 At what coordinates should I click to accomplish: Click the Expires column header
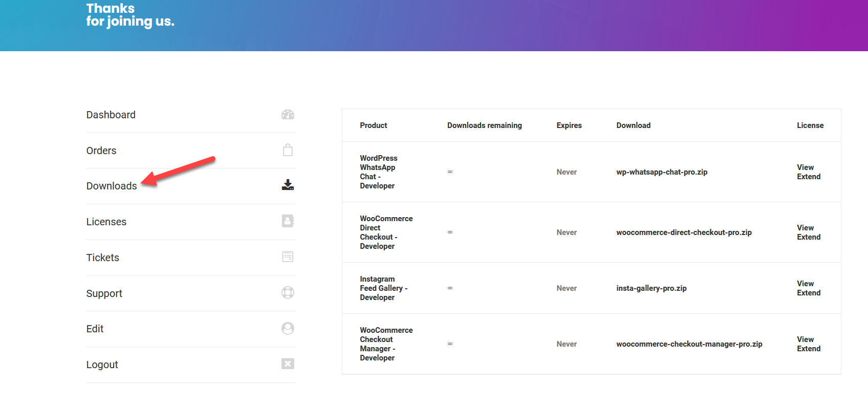click(x=569, y=125)
